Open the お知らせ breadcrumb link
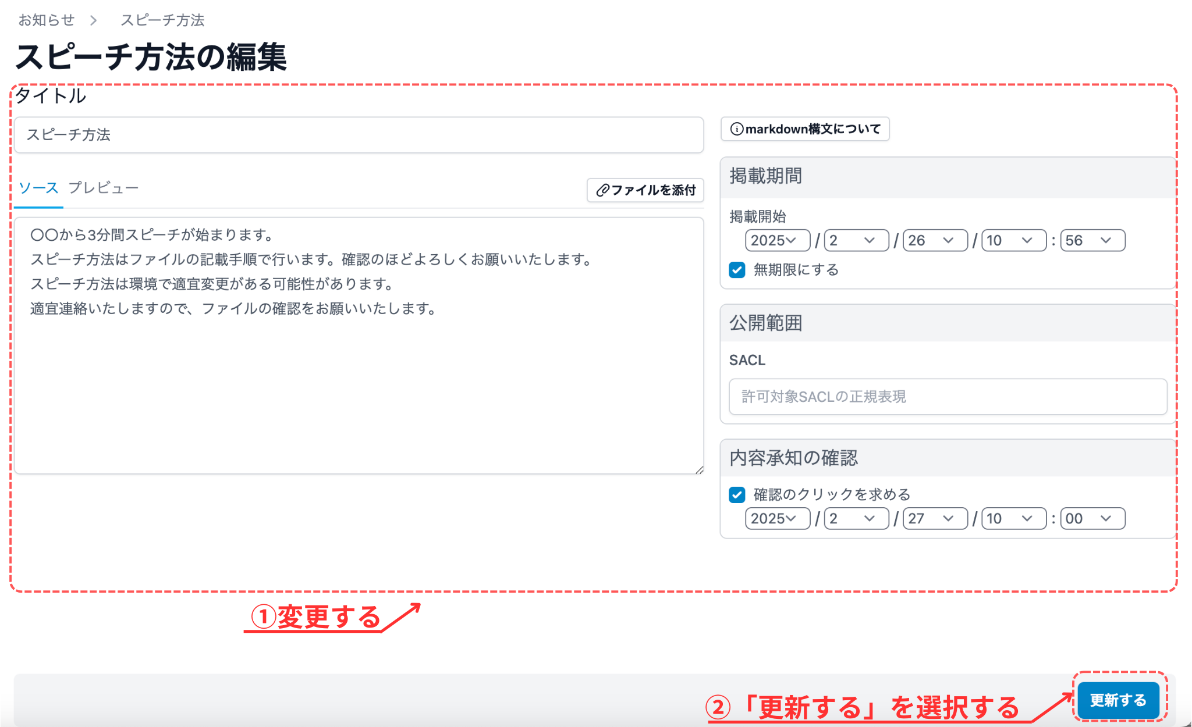This screenshot has height=727, width=1192. point(45,19)
